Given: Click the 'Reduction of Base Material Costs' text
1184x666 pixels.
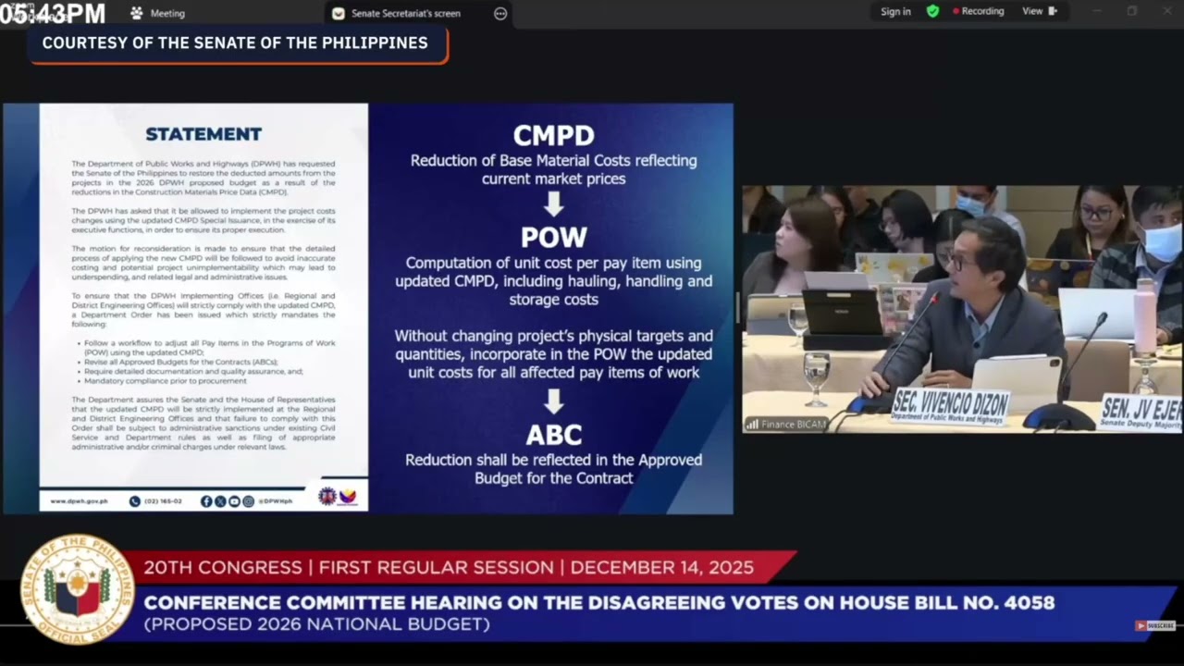Looking at the screenshot, I should [554, 169].
